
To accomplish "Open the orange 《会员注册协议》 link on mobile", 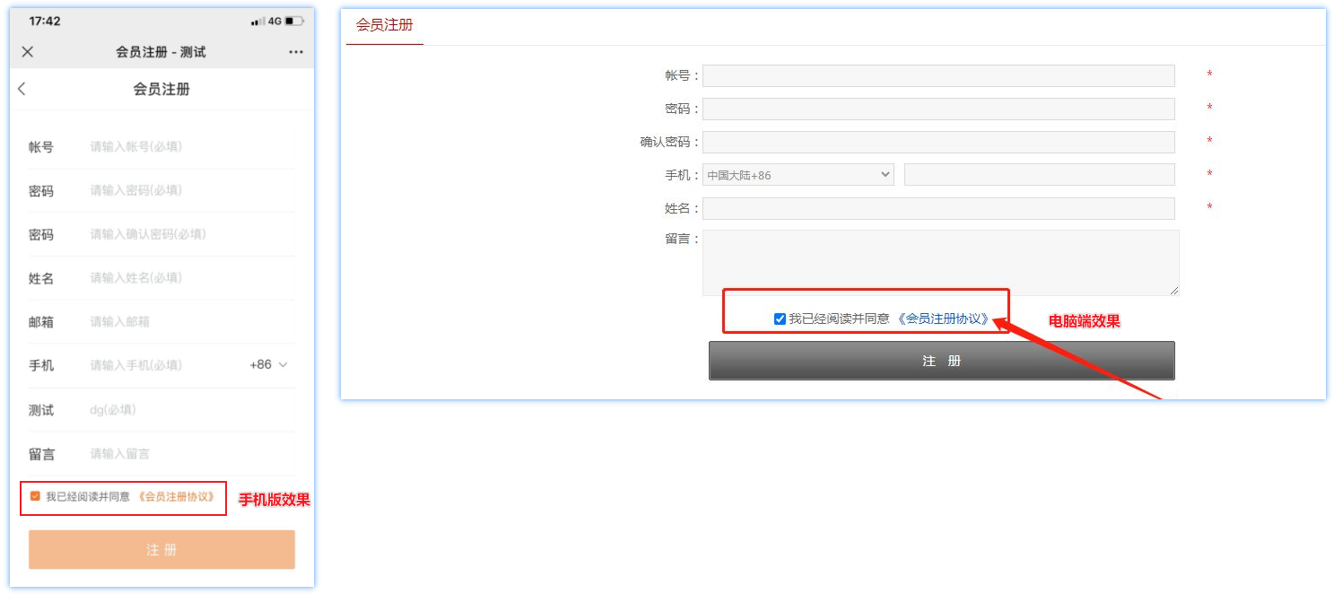I will (177, 496).
